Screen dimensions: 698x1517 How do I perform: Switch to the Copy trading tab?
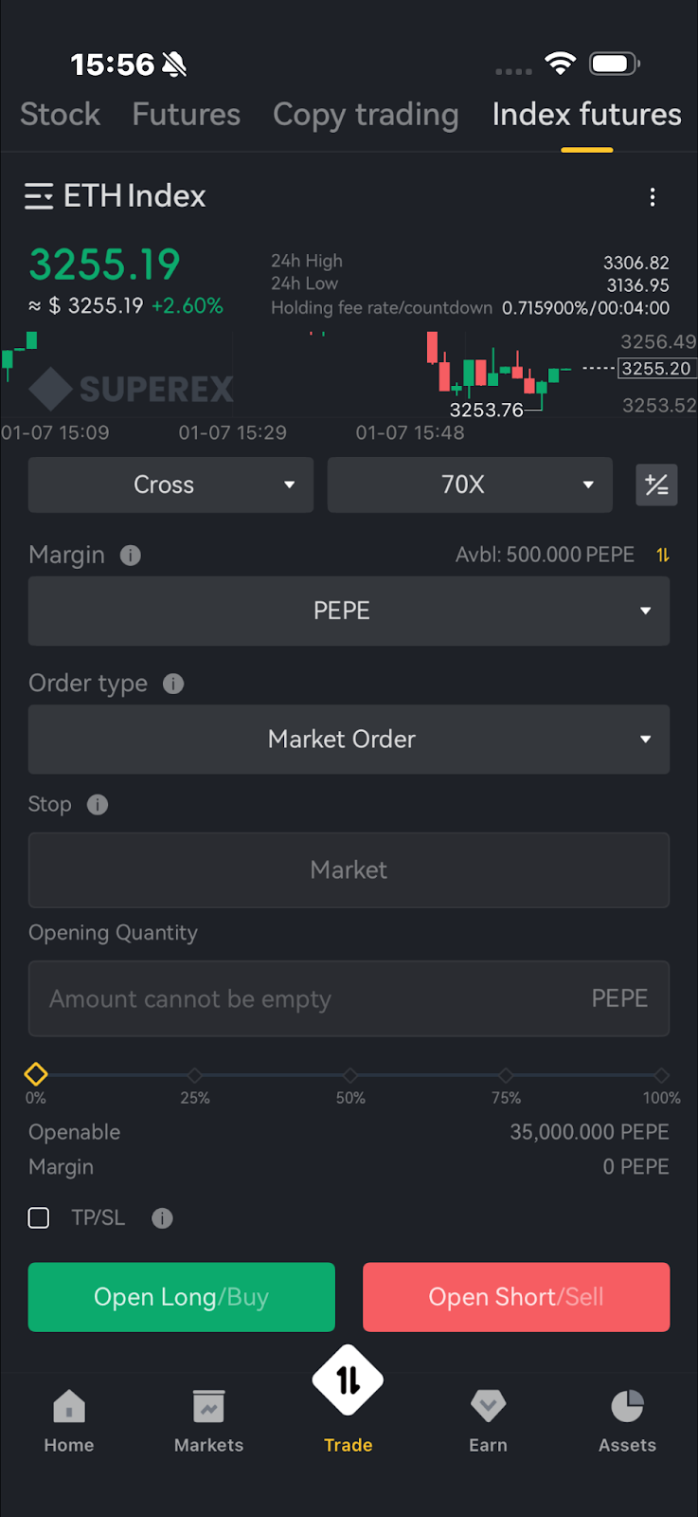click(366, 115)
